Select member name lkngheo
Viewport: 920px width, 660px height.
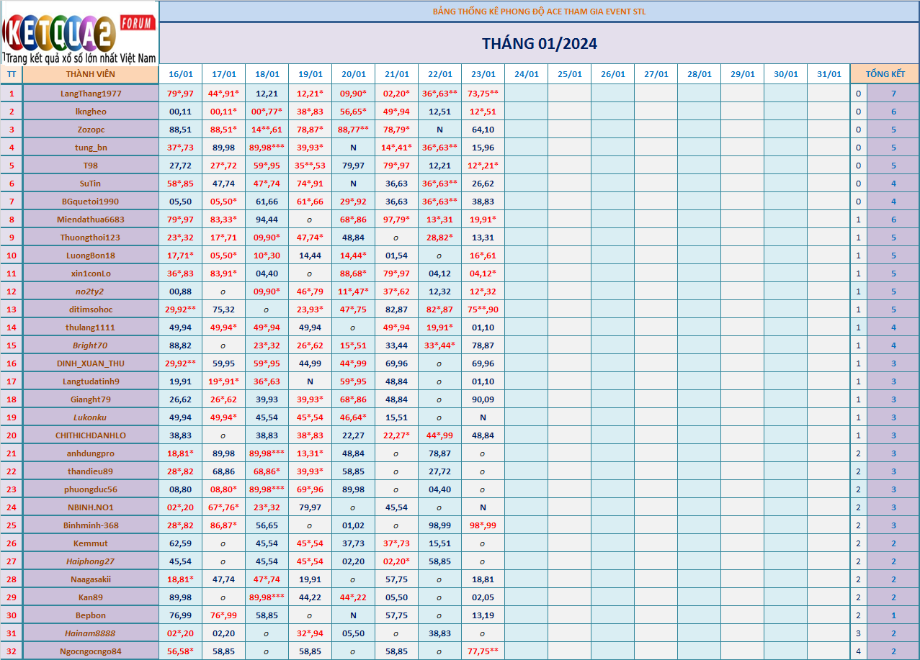pos(91,112)
